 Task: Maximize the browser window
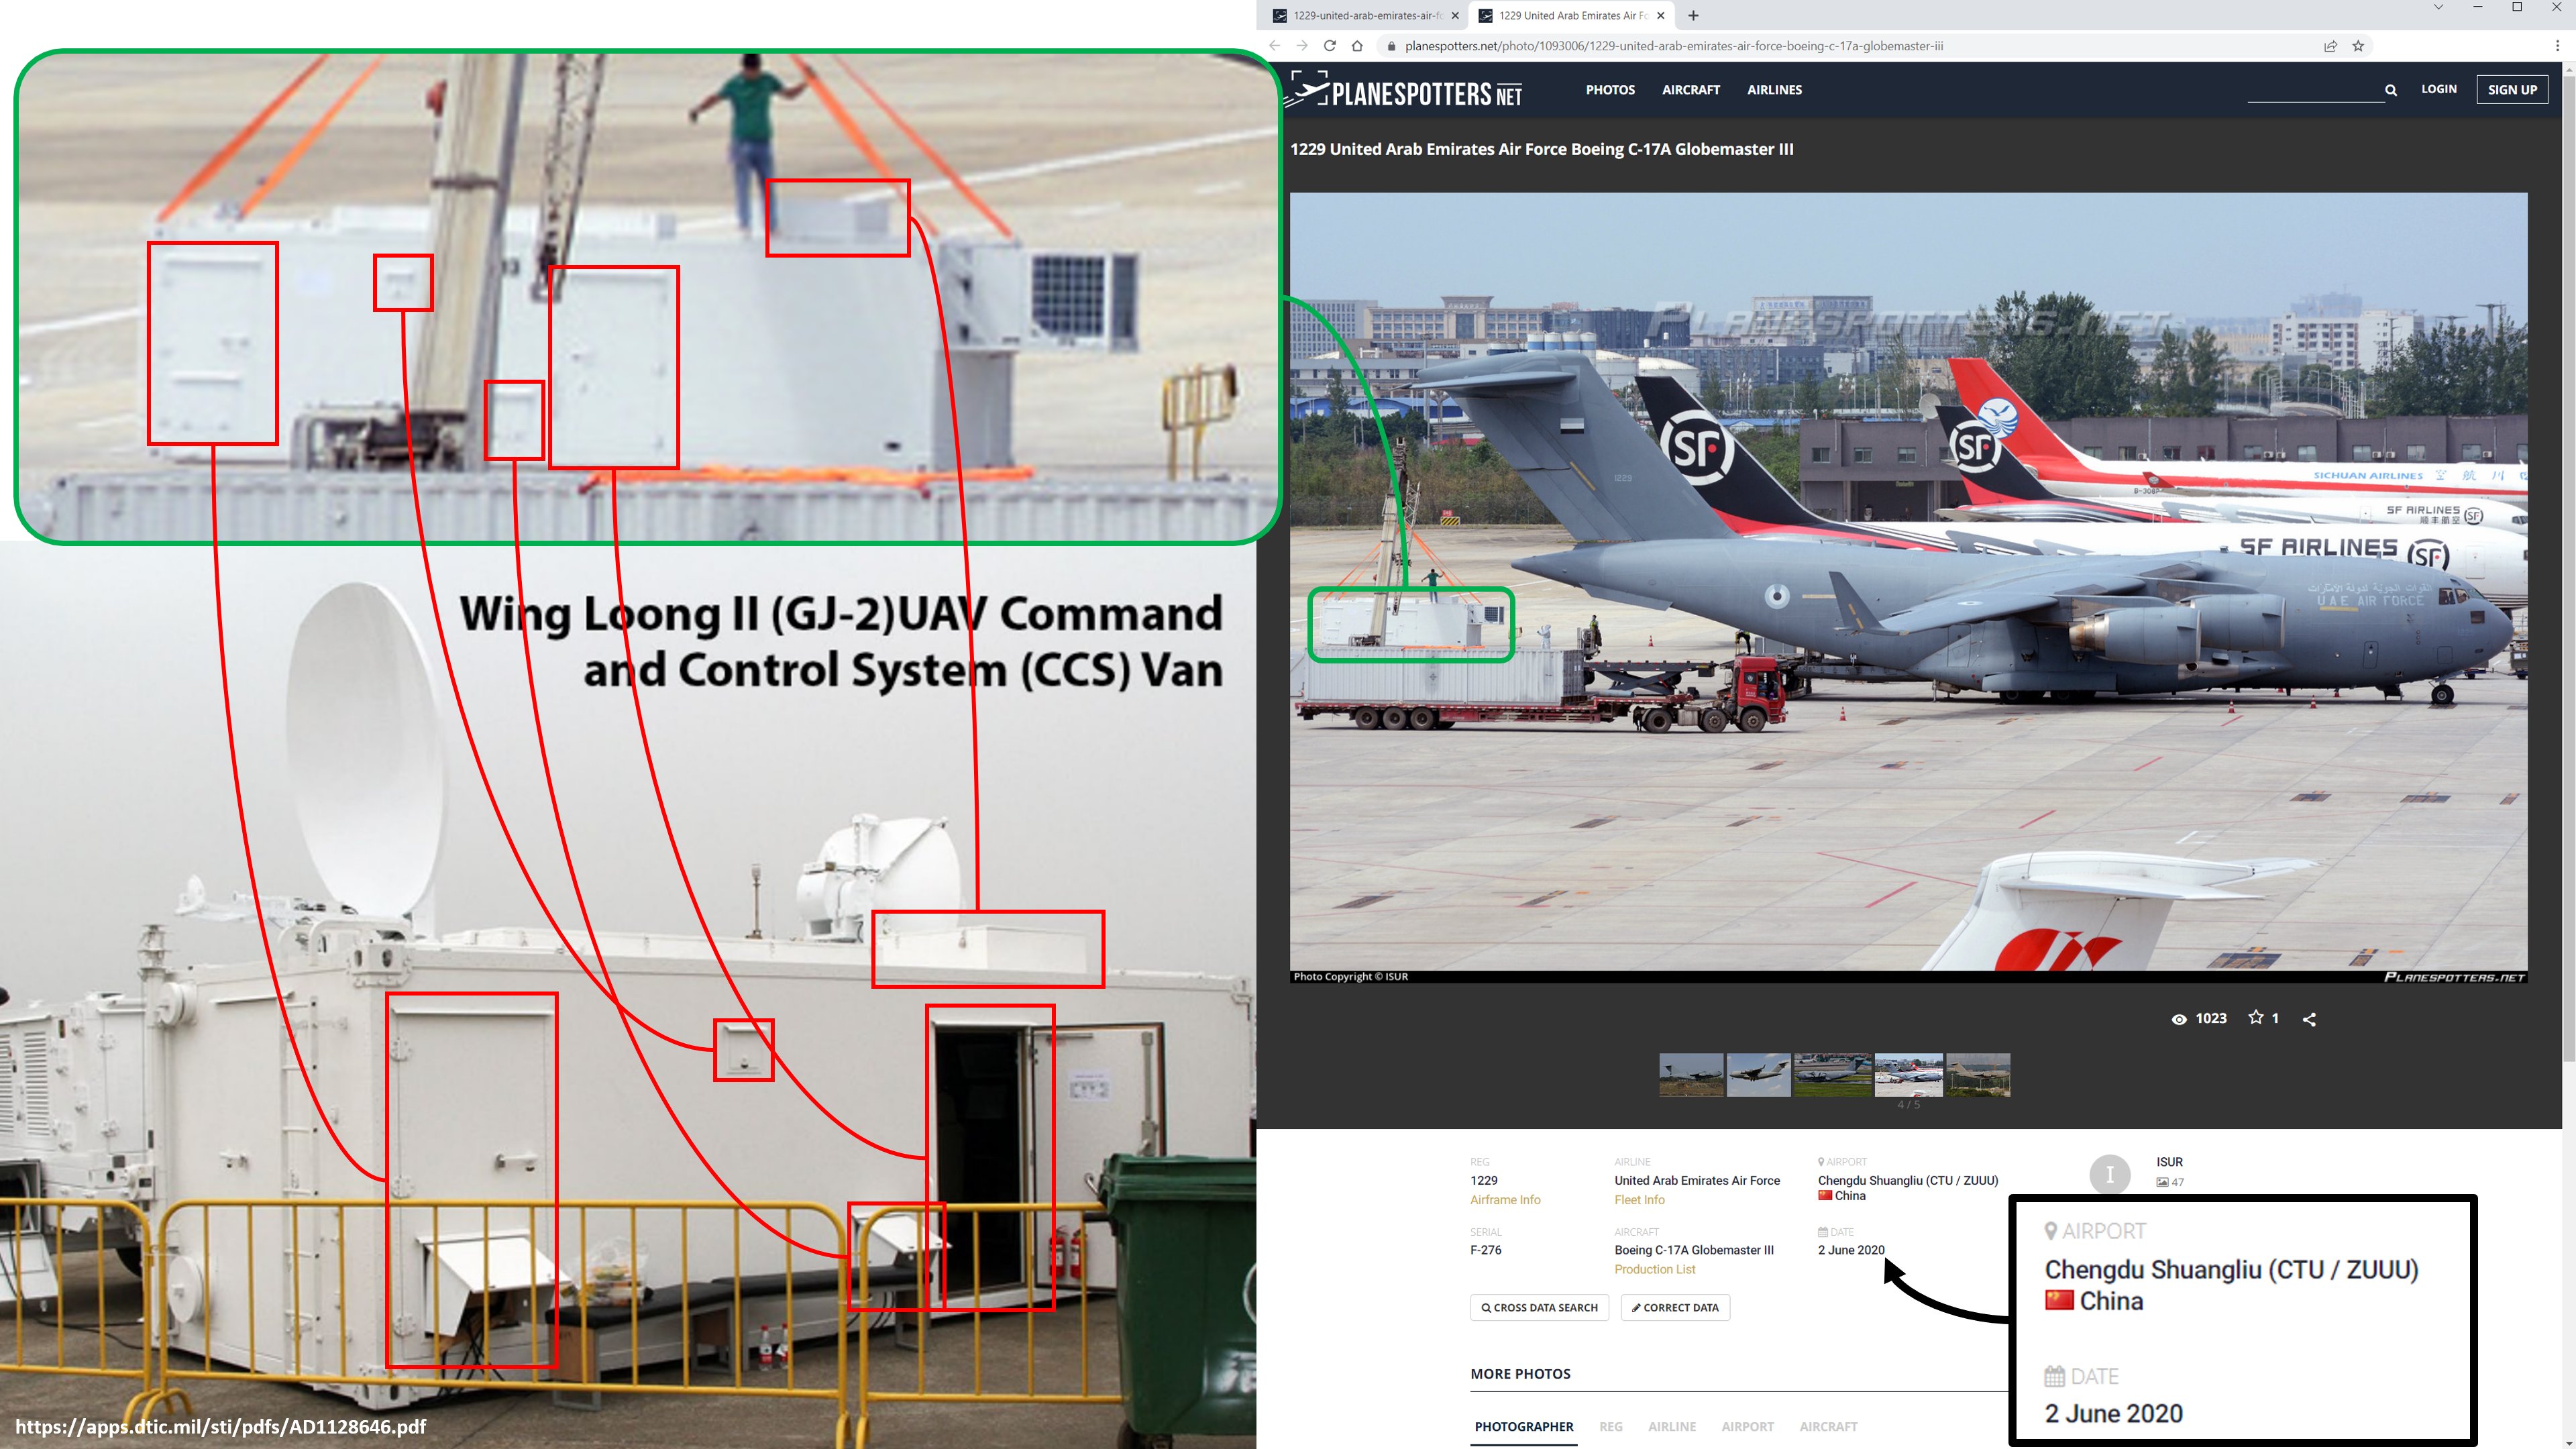click(x=2517, y=8)
